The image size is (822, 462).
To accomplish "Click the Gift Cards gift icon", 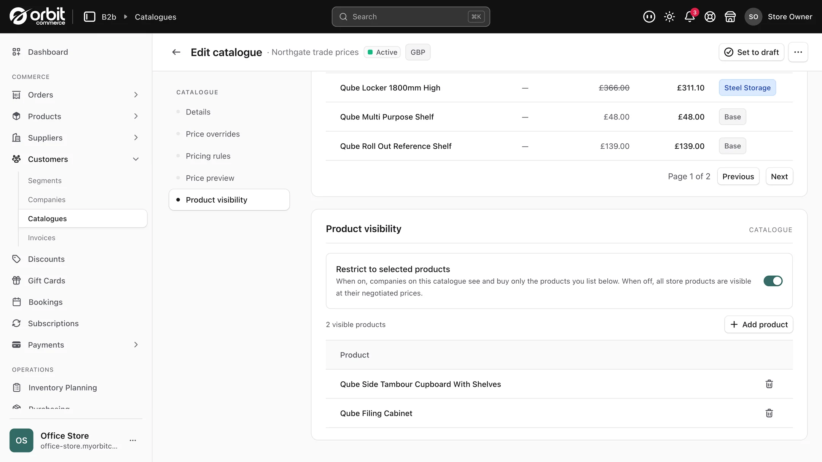I will click(16, 281).
